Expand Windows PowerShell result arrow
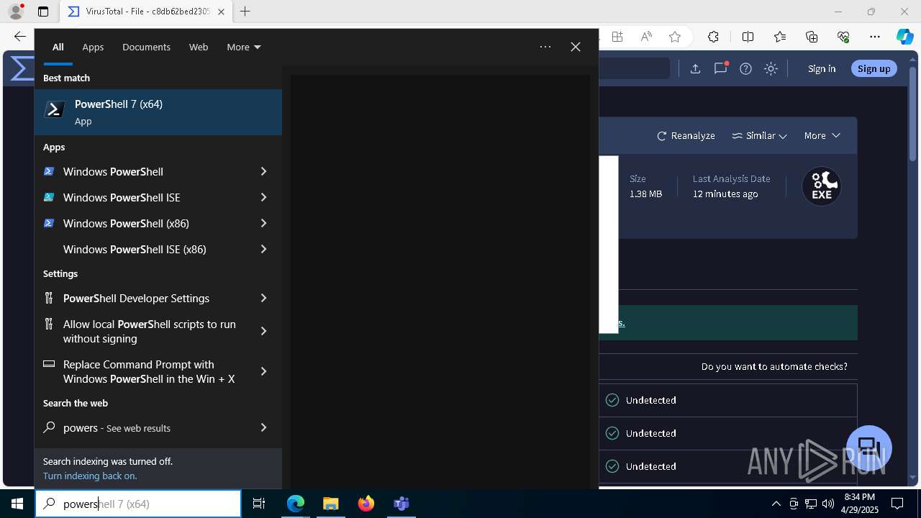 [263, 171]
